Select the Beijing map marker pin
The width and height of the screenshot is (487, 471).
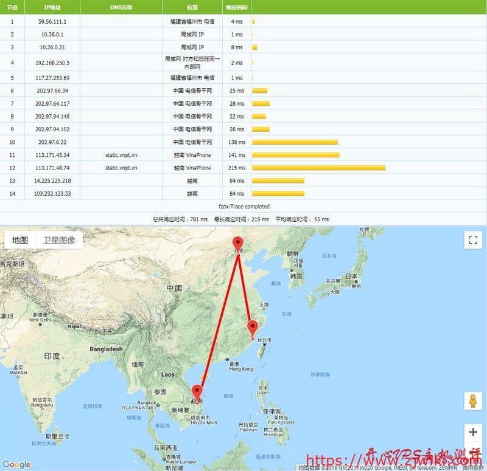tap(237, 242)
